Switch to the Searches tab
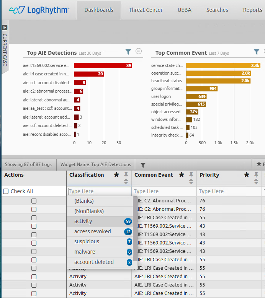This screenshot has width=265, height=298. click(x=217, y=10)
